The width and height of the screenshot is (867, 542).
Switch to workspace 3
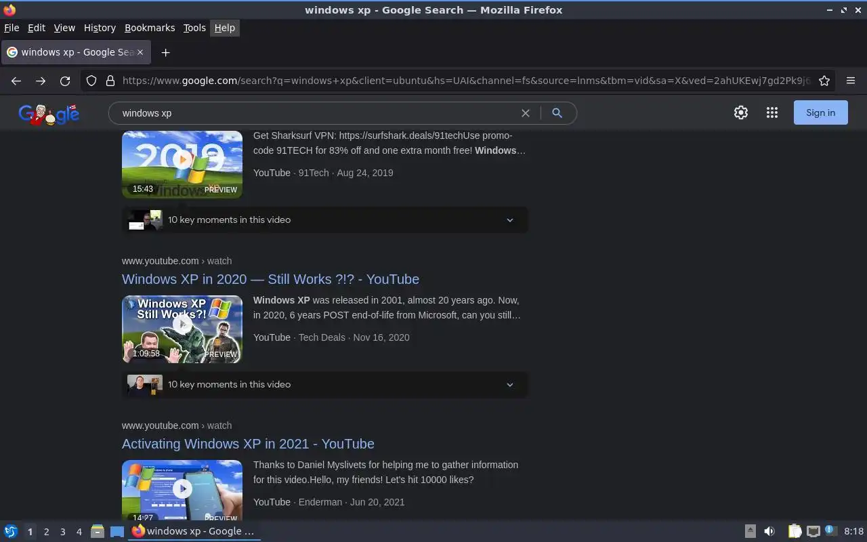coord(62,532)
